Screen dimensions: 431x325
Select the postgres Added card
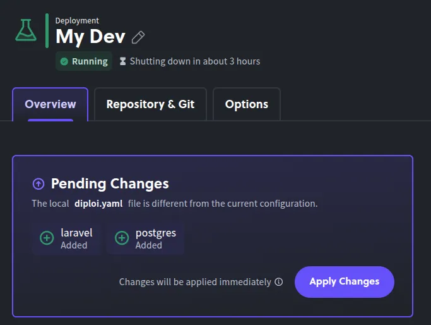pos(145,238)
